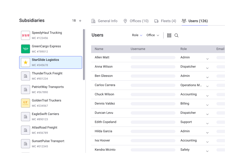This screenshot has height=153, width=225.
Task: Select GreenCargo Express subsidiary
Action: 51,49
